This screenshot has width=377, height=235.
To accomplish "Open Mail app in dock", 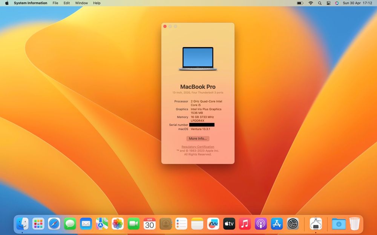I will point(86,224).
